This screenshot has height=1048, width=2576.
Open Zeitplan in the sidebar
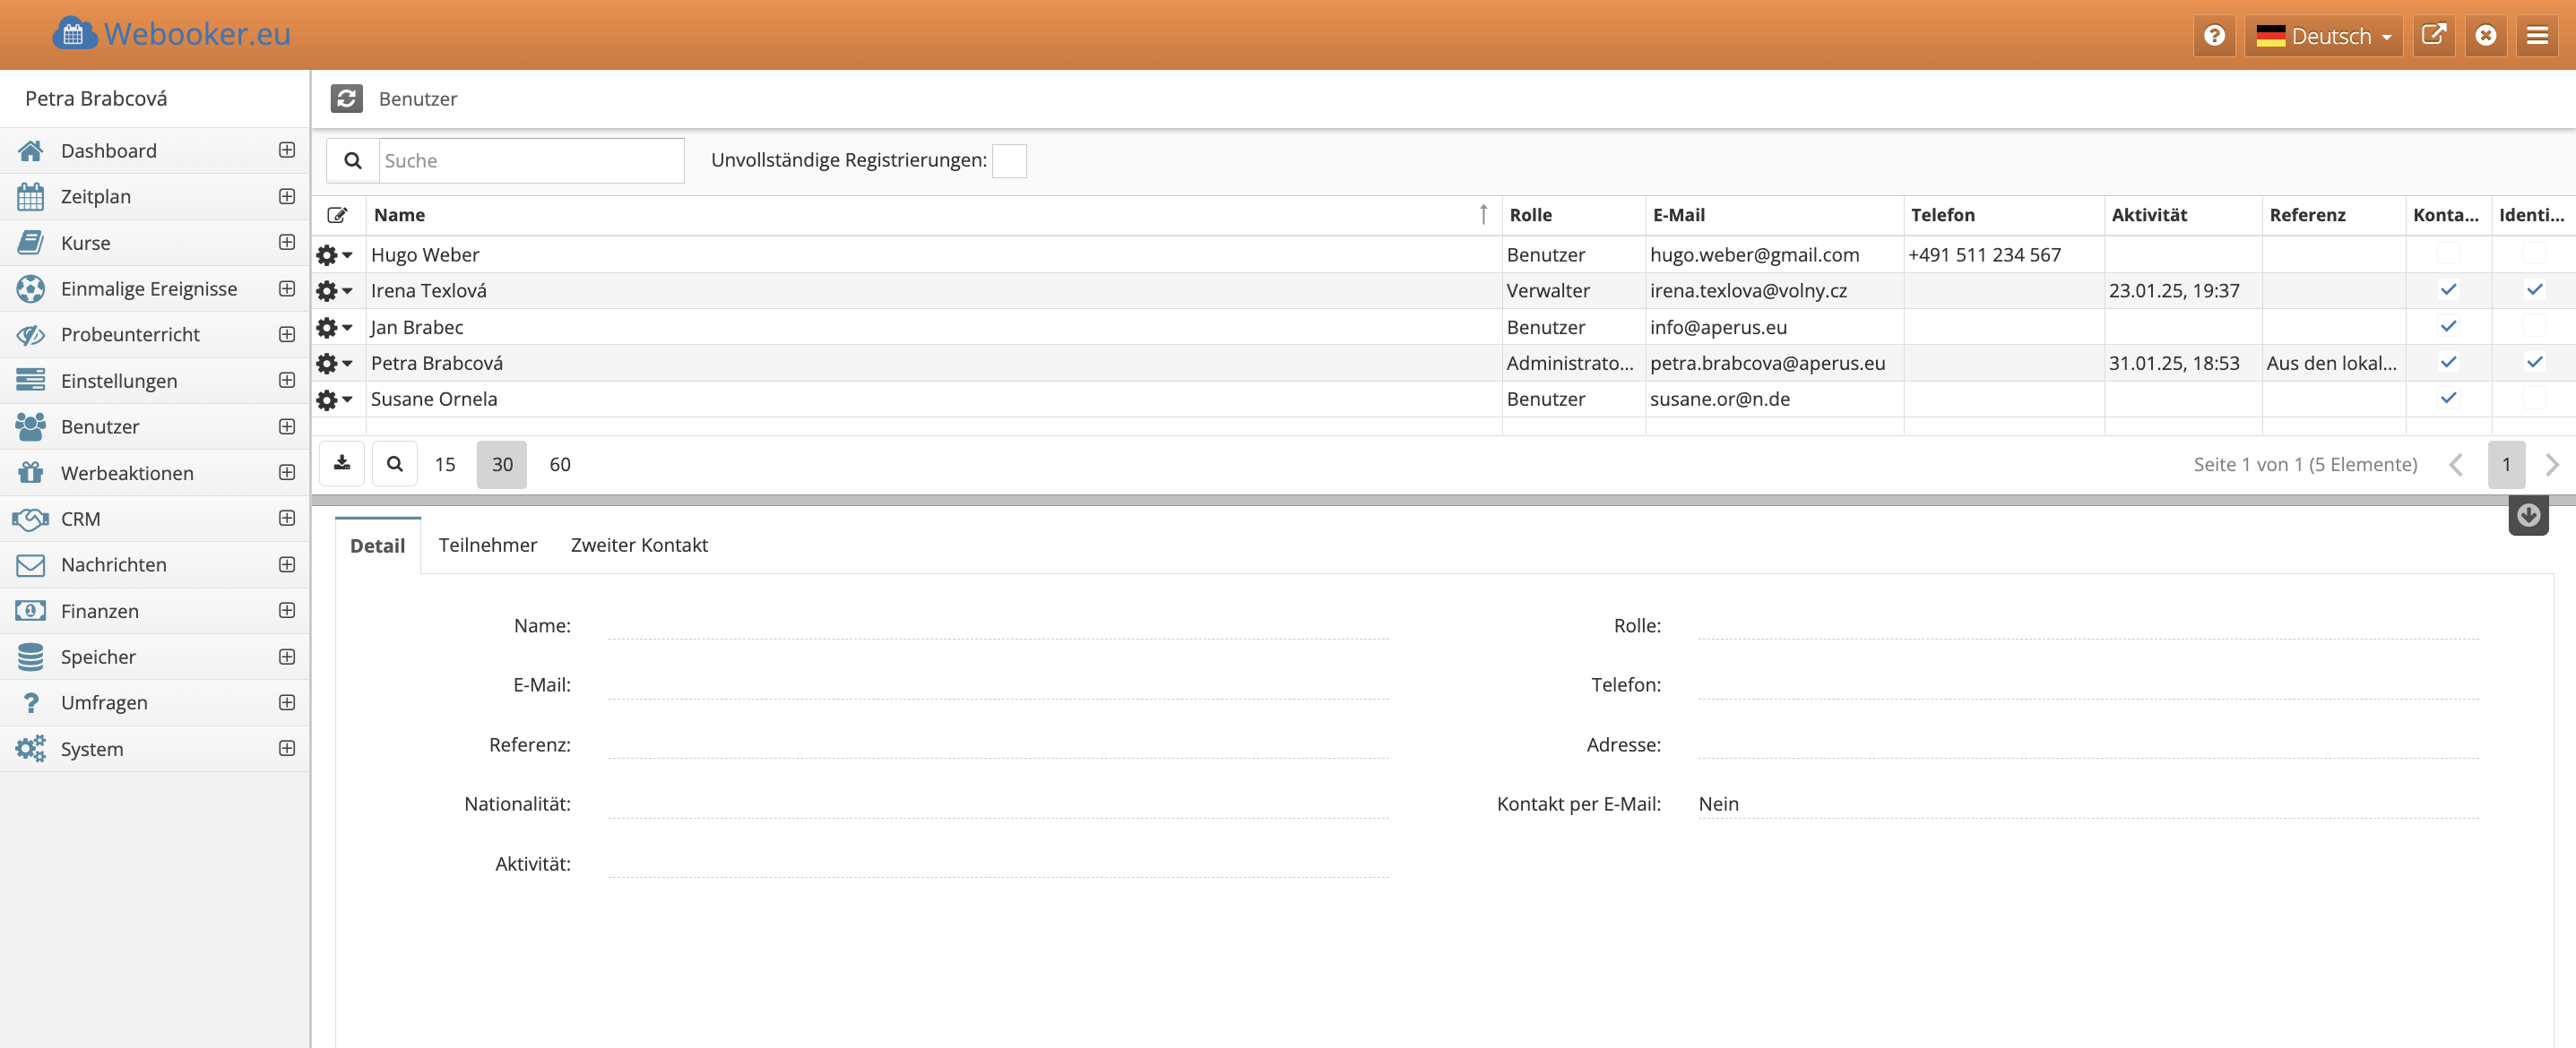(96, 197)
